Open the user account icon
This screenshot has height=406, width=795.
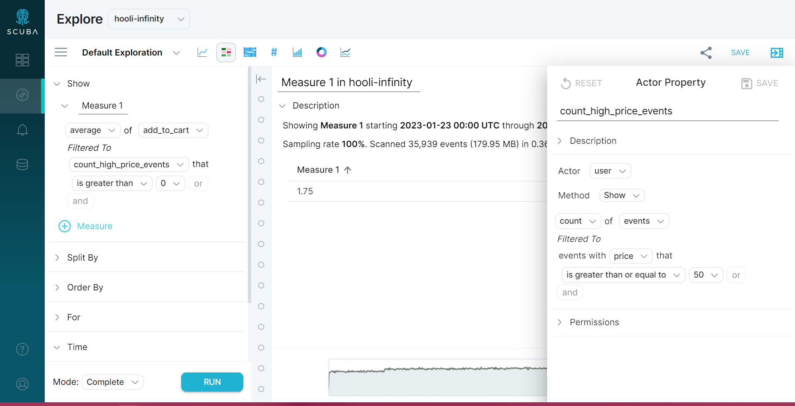22,384
